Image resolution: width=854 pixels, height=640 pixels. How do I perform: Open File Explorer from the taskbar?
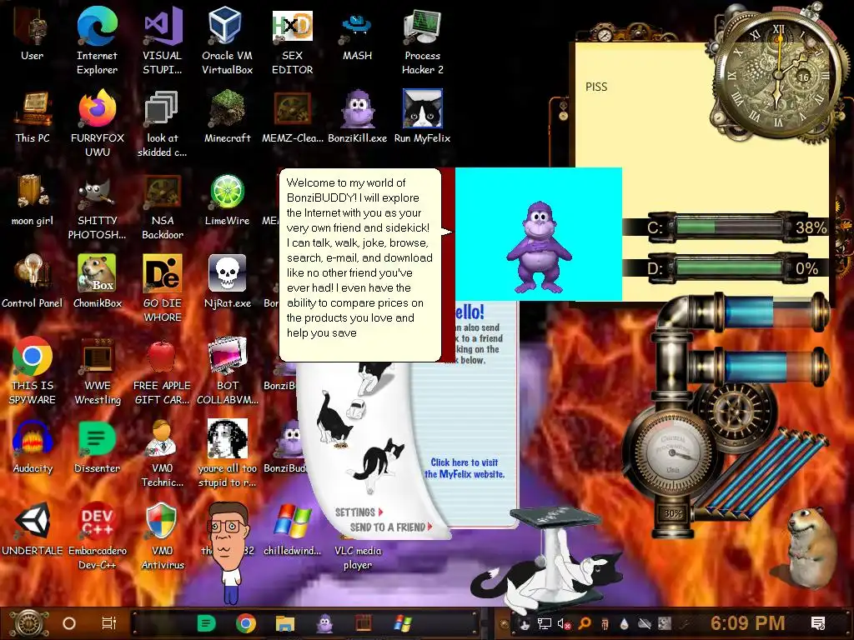pos(285,623)
